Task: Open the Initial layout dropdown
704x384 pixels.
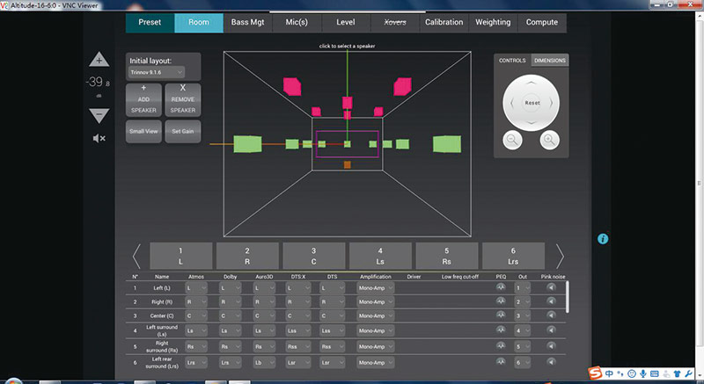Action: click(x=157, y=72)
